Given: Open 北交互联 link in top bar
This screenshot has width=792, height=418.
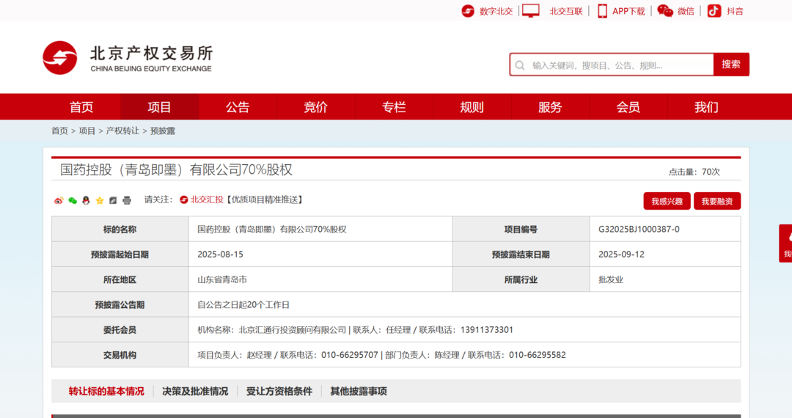Looking at the screenshot, I should click(565, 11).
